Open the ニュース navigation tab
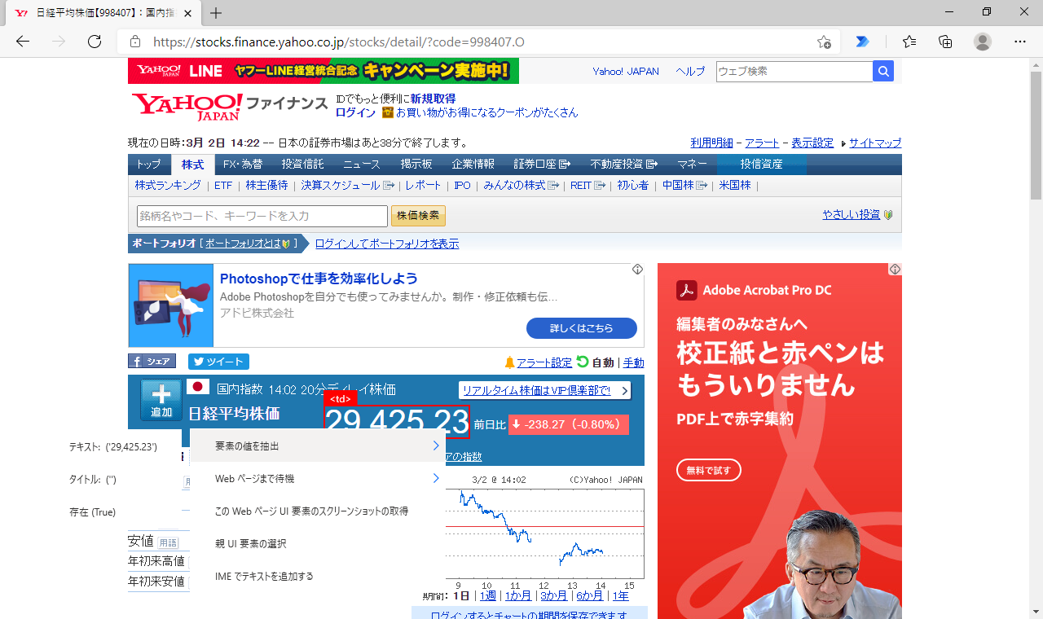Screen dimensions: 1043x619 coord(361,164)
